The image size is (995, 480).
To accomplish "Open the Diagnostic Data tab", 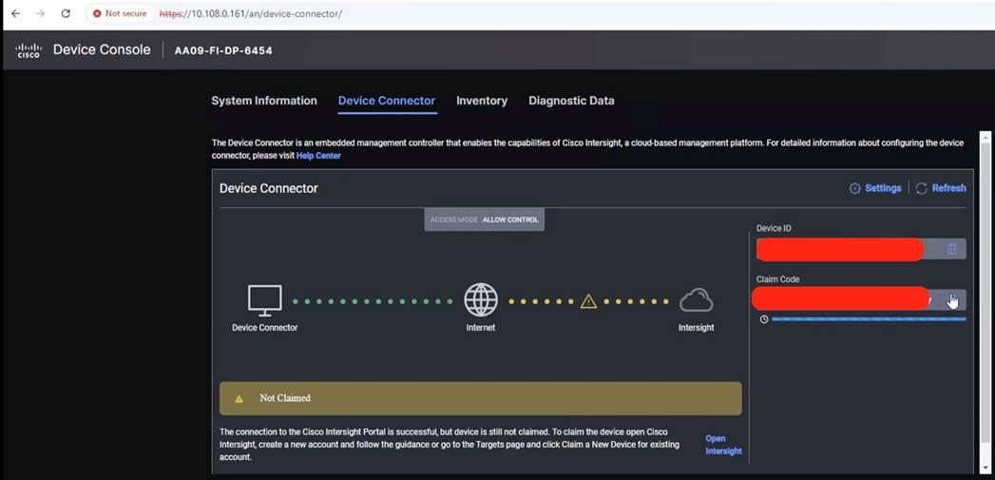I will pyautogui.click(x=571, y=101).
